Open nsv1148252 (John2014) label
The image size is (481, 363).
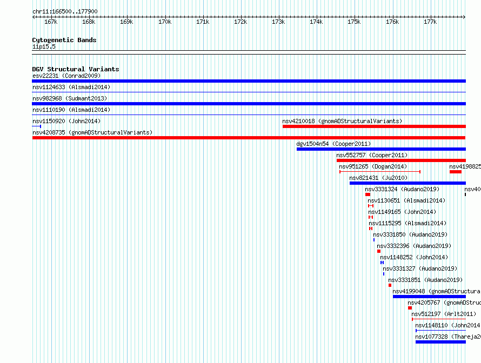(x=414, y=257)
